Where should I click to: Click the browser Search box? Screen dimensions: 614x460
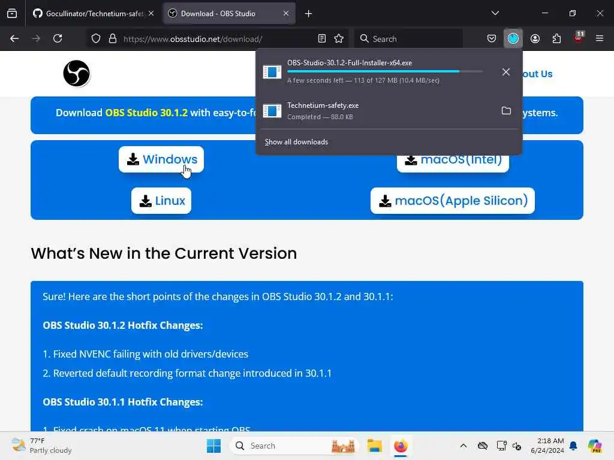point(408,39)
